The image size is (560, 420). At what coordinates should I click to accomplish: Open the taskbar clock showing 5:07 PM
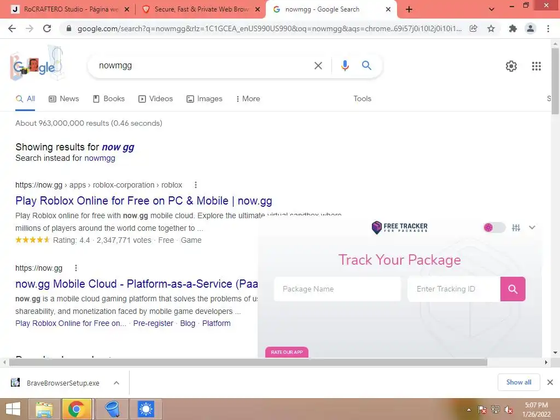click(x=536, y=410)
